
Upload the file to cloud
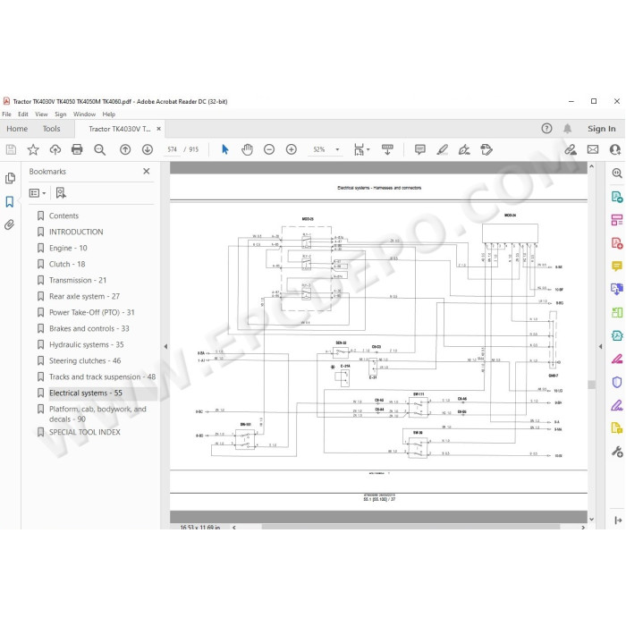(55, 149)
